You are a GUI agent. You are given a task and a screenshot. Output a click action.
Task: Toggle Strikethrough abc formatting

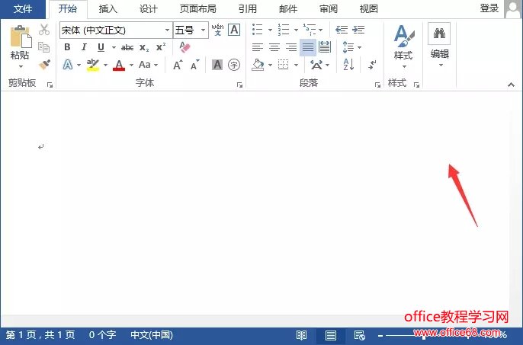[127, 48]
